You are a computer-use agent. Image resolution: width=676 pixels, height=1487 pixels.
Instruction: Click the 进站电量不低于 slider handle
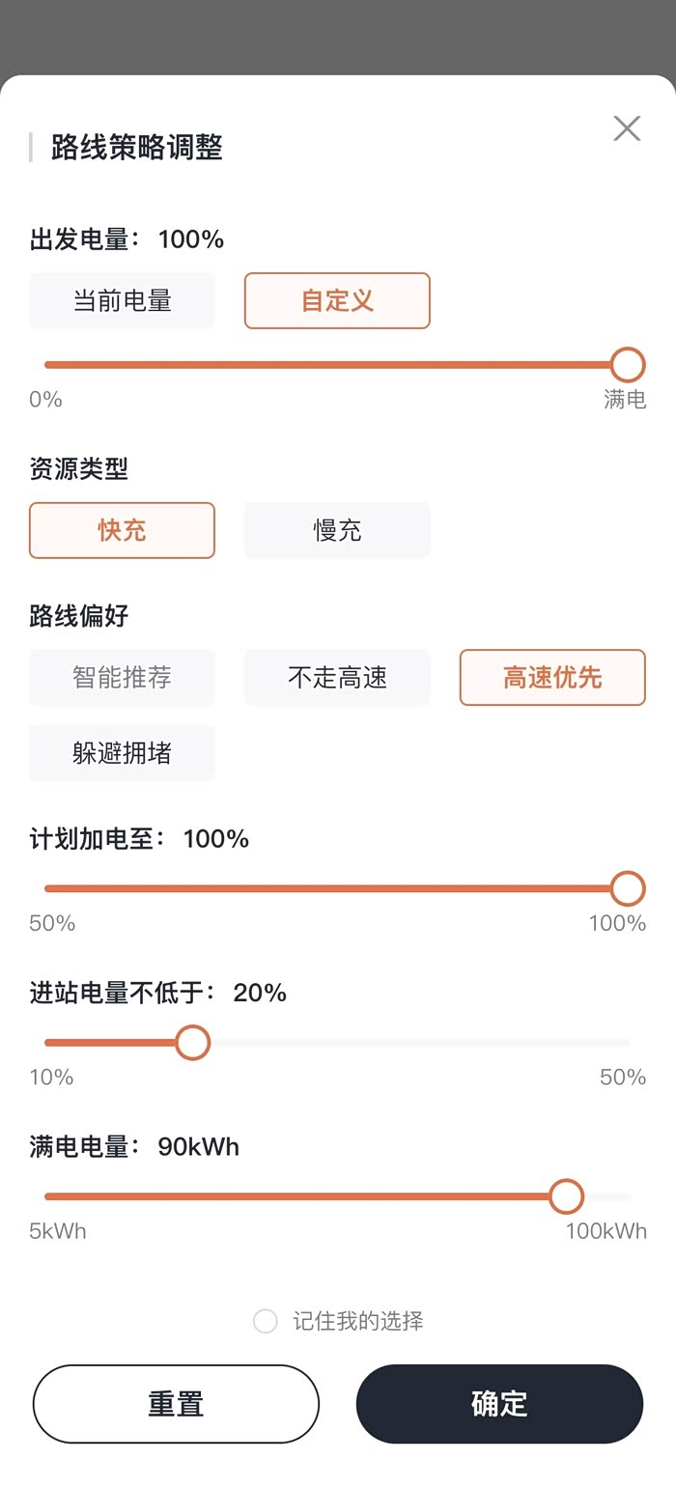click(x=193, y=1043)
